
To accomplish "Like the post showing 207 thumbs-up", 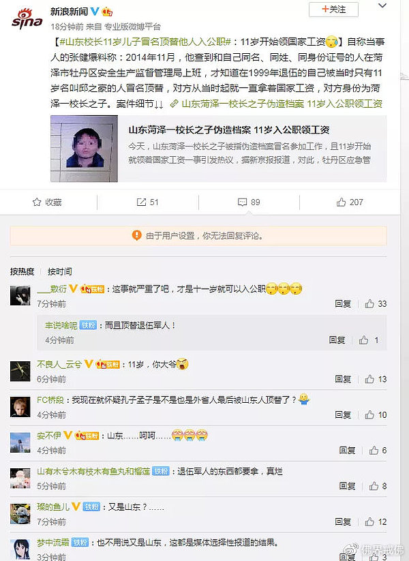I will (x=349, y=202).
